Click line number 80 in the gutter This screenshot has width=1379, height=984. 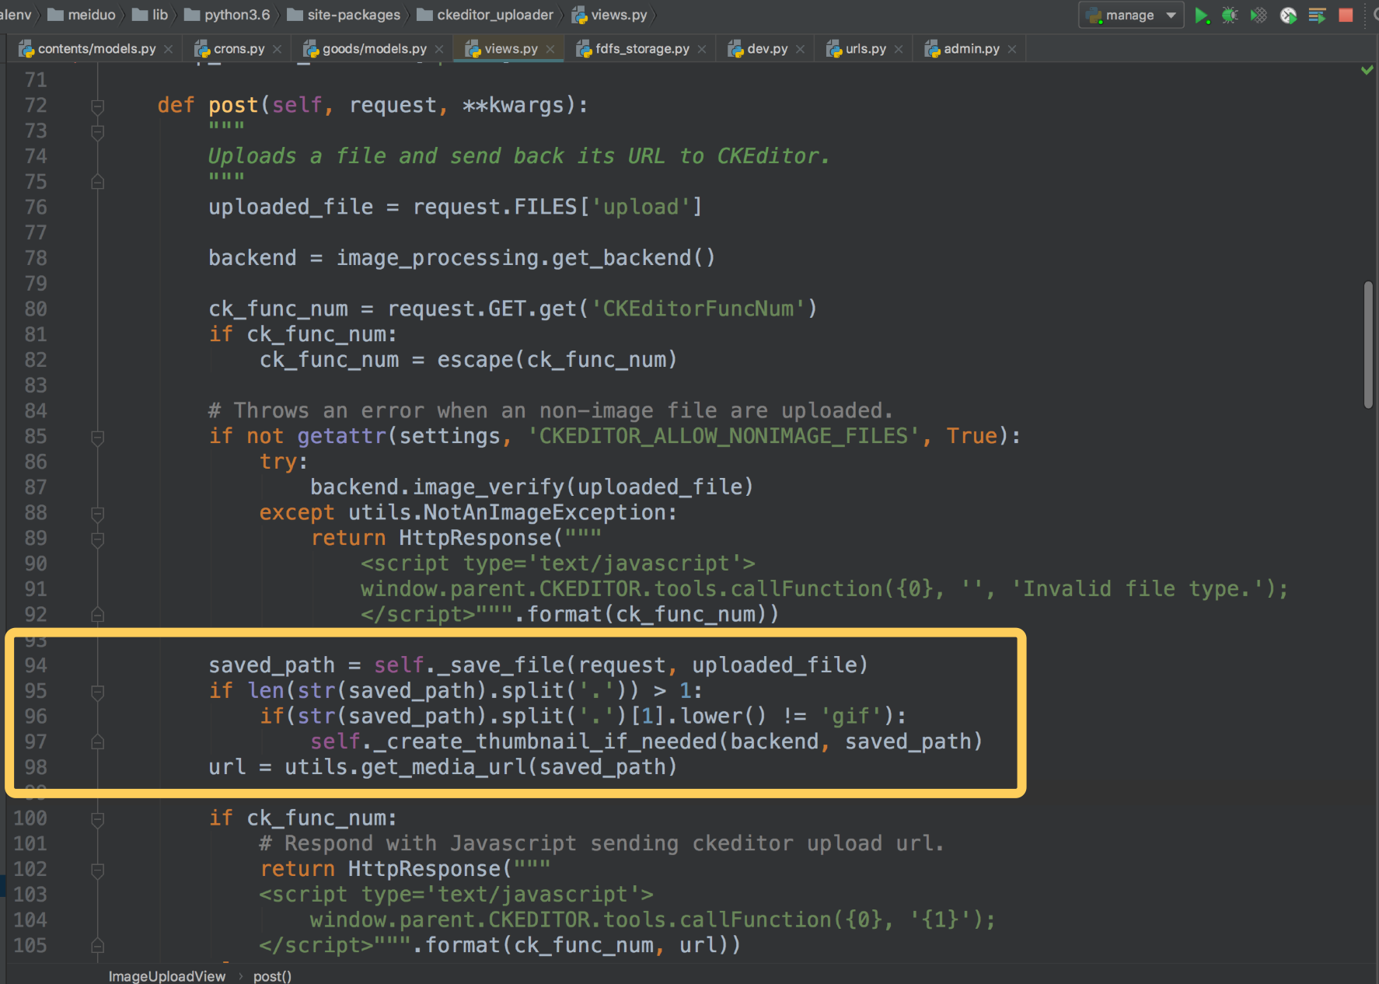[36, 309]
